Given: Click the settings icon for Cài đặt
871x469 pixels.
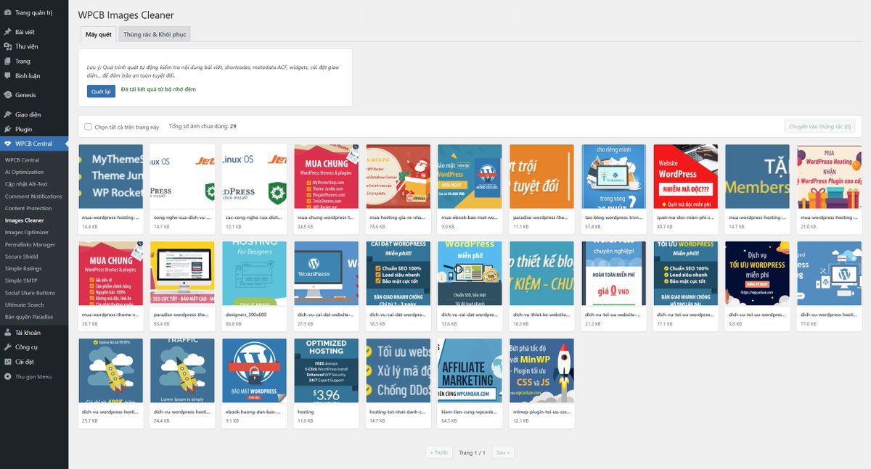Looking at the screenshot, I should [7, 361].
